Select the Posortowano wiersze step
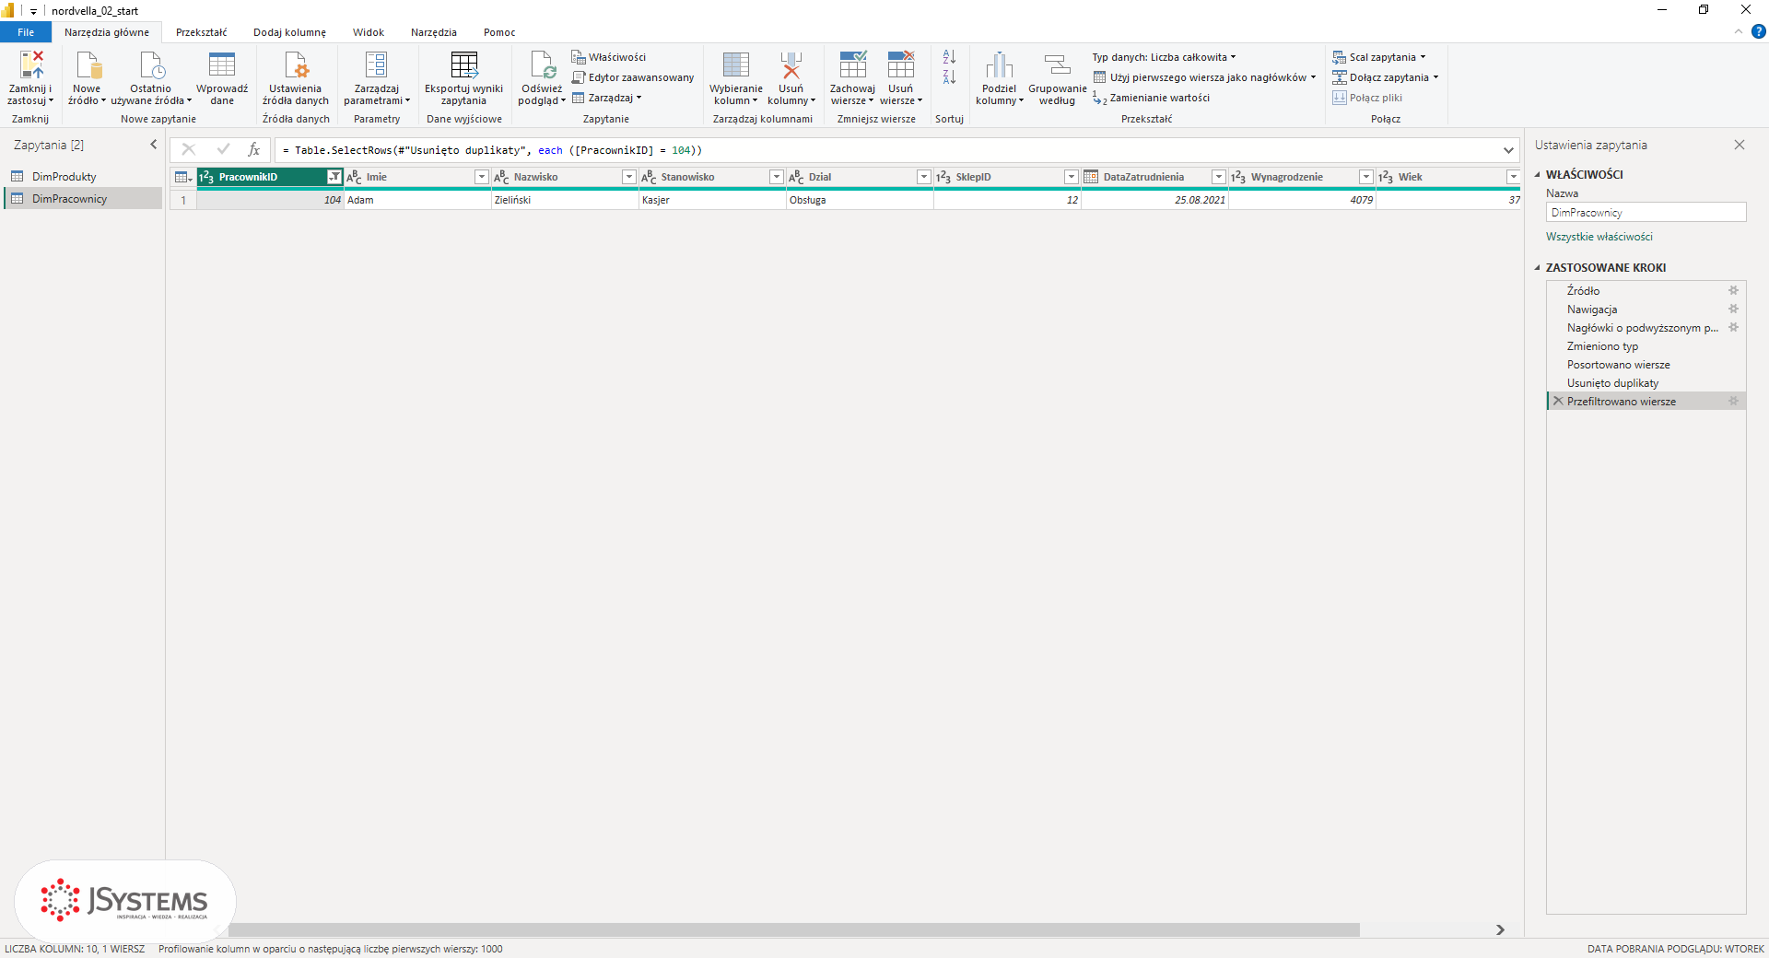Viewport: 1769px width, 958px height. pyautogui.click(x=1619, y=365)
